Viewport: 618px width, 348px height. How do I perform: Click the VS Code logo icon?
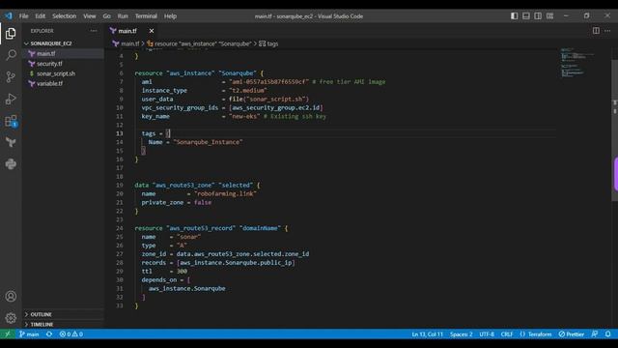coord(9,16)
